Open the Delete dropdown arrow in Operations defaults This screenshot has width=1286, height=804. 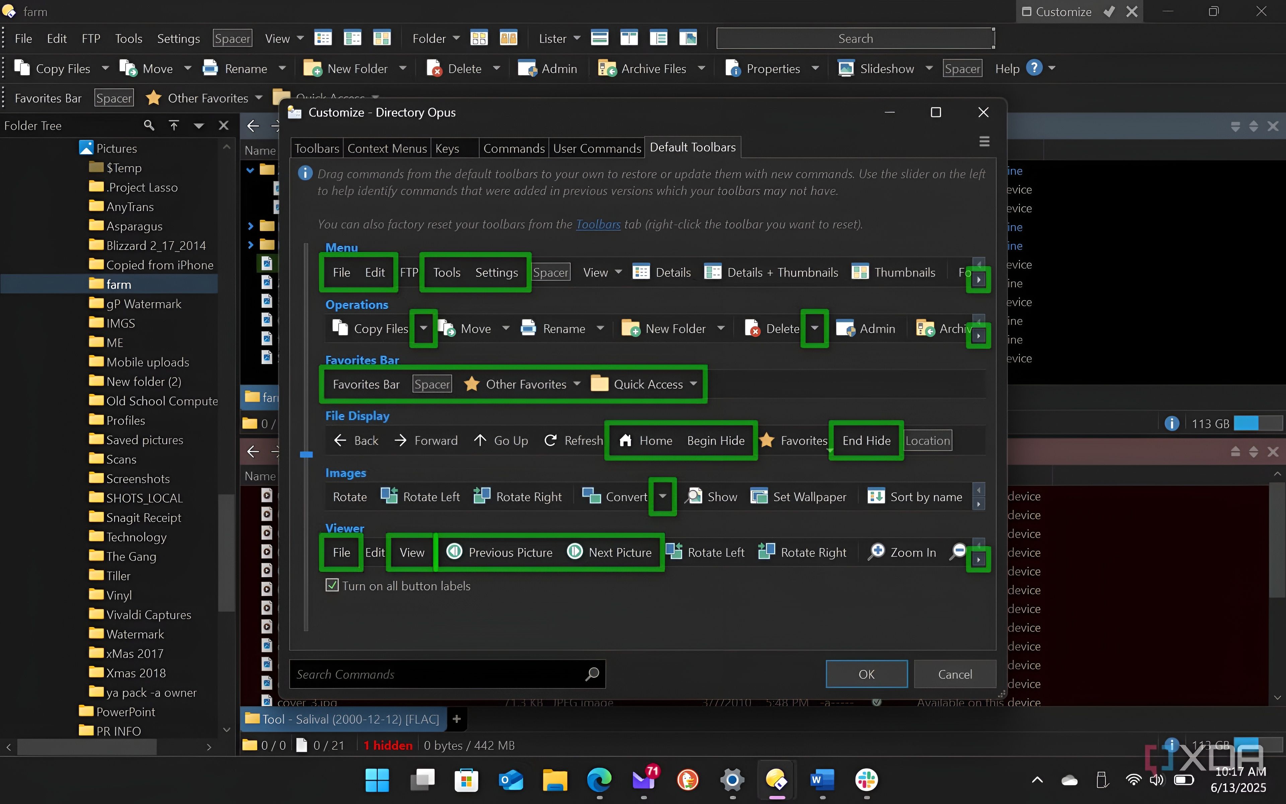click(x=815, y=328)
